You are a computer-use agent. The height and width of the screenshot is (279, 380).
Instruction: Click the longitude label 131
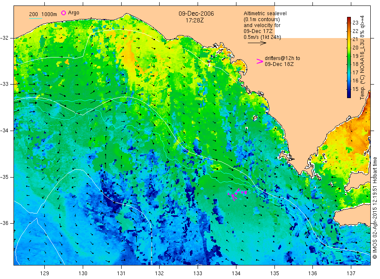click(x=121, y=274)
